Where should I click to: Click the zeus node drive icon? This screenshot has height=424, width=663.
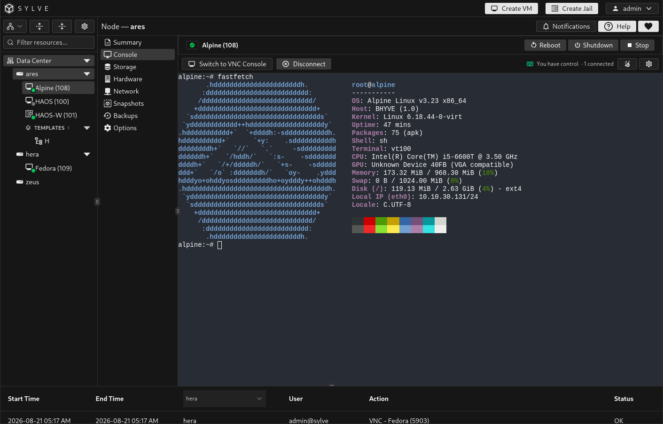click(x=20, y=182)
